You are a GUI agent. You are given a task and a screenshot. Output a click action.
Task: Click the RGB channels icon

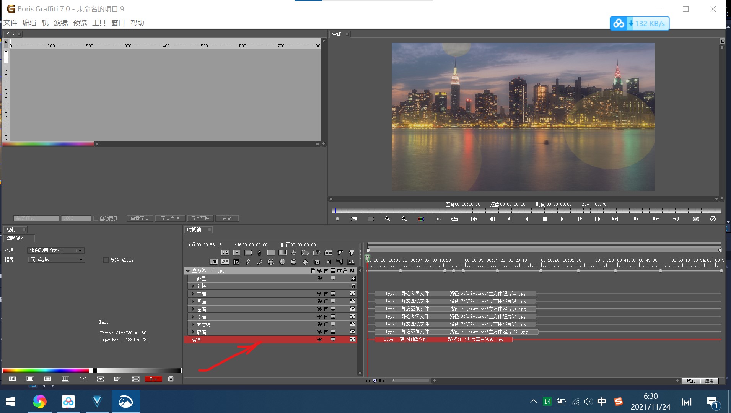[x=421, y=219]
